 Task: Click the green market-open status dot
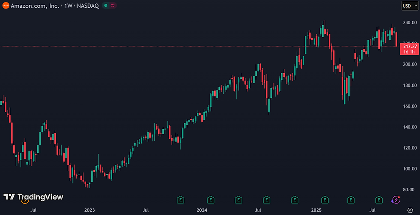pyautogui.click(x=106, y=6)
